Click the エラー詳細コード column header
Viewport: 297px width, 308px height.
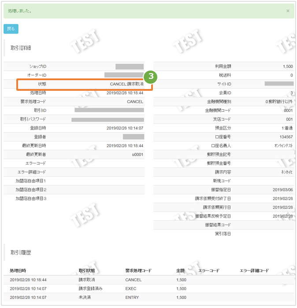point(254,271)
